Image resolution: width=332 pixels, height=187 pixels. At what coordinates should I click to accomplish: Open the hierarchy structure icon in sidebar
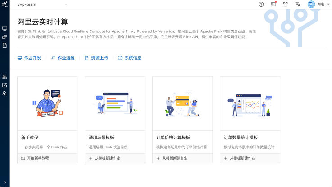point(5,76)
